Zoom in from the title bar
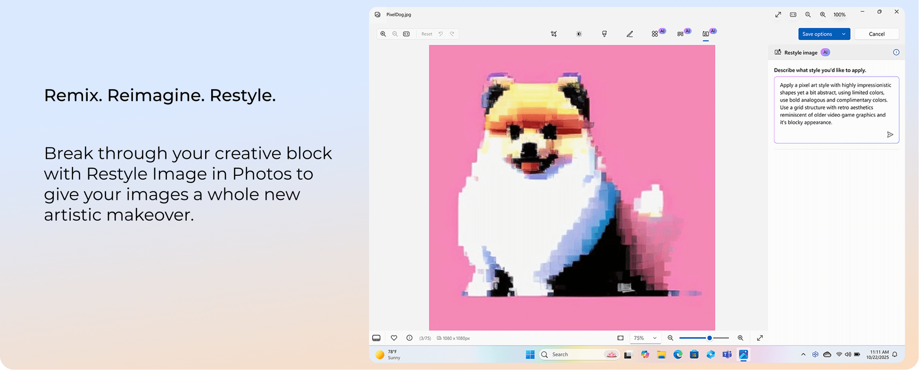 [x=823, y=15]
